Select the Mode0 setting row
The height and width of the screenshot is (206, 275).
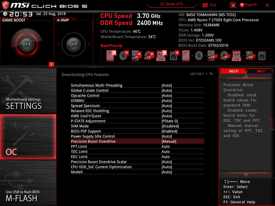137,172
